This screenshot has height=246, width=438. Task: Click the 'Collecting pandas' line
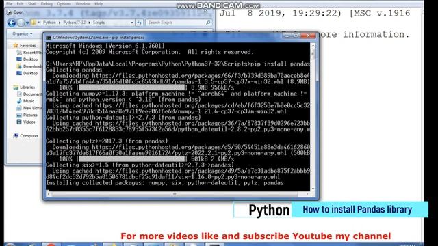click(x=74, y=70)
